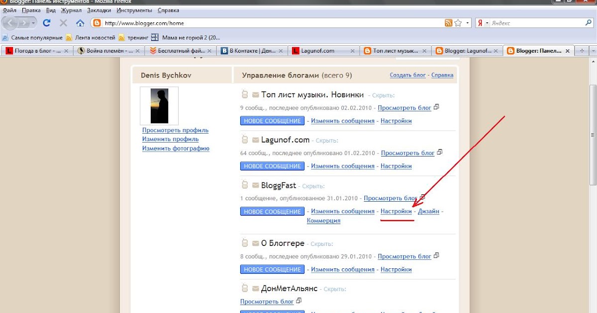Bookmark this page with the star icon
The height and width of the screenshot is (313, 597).
coord(458,23)
